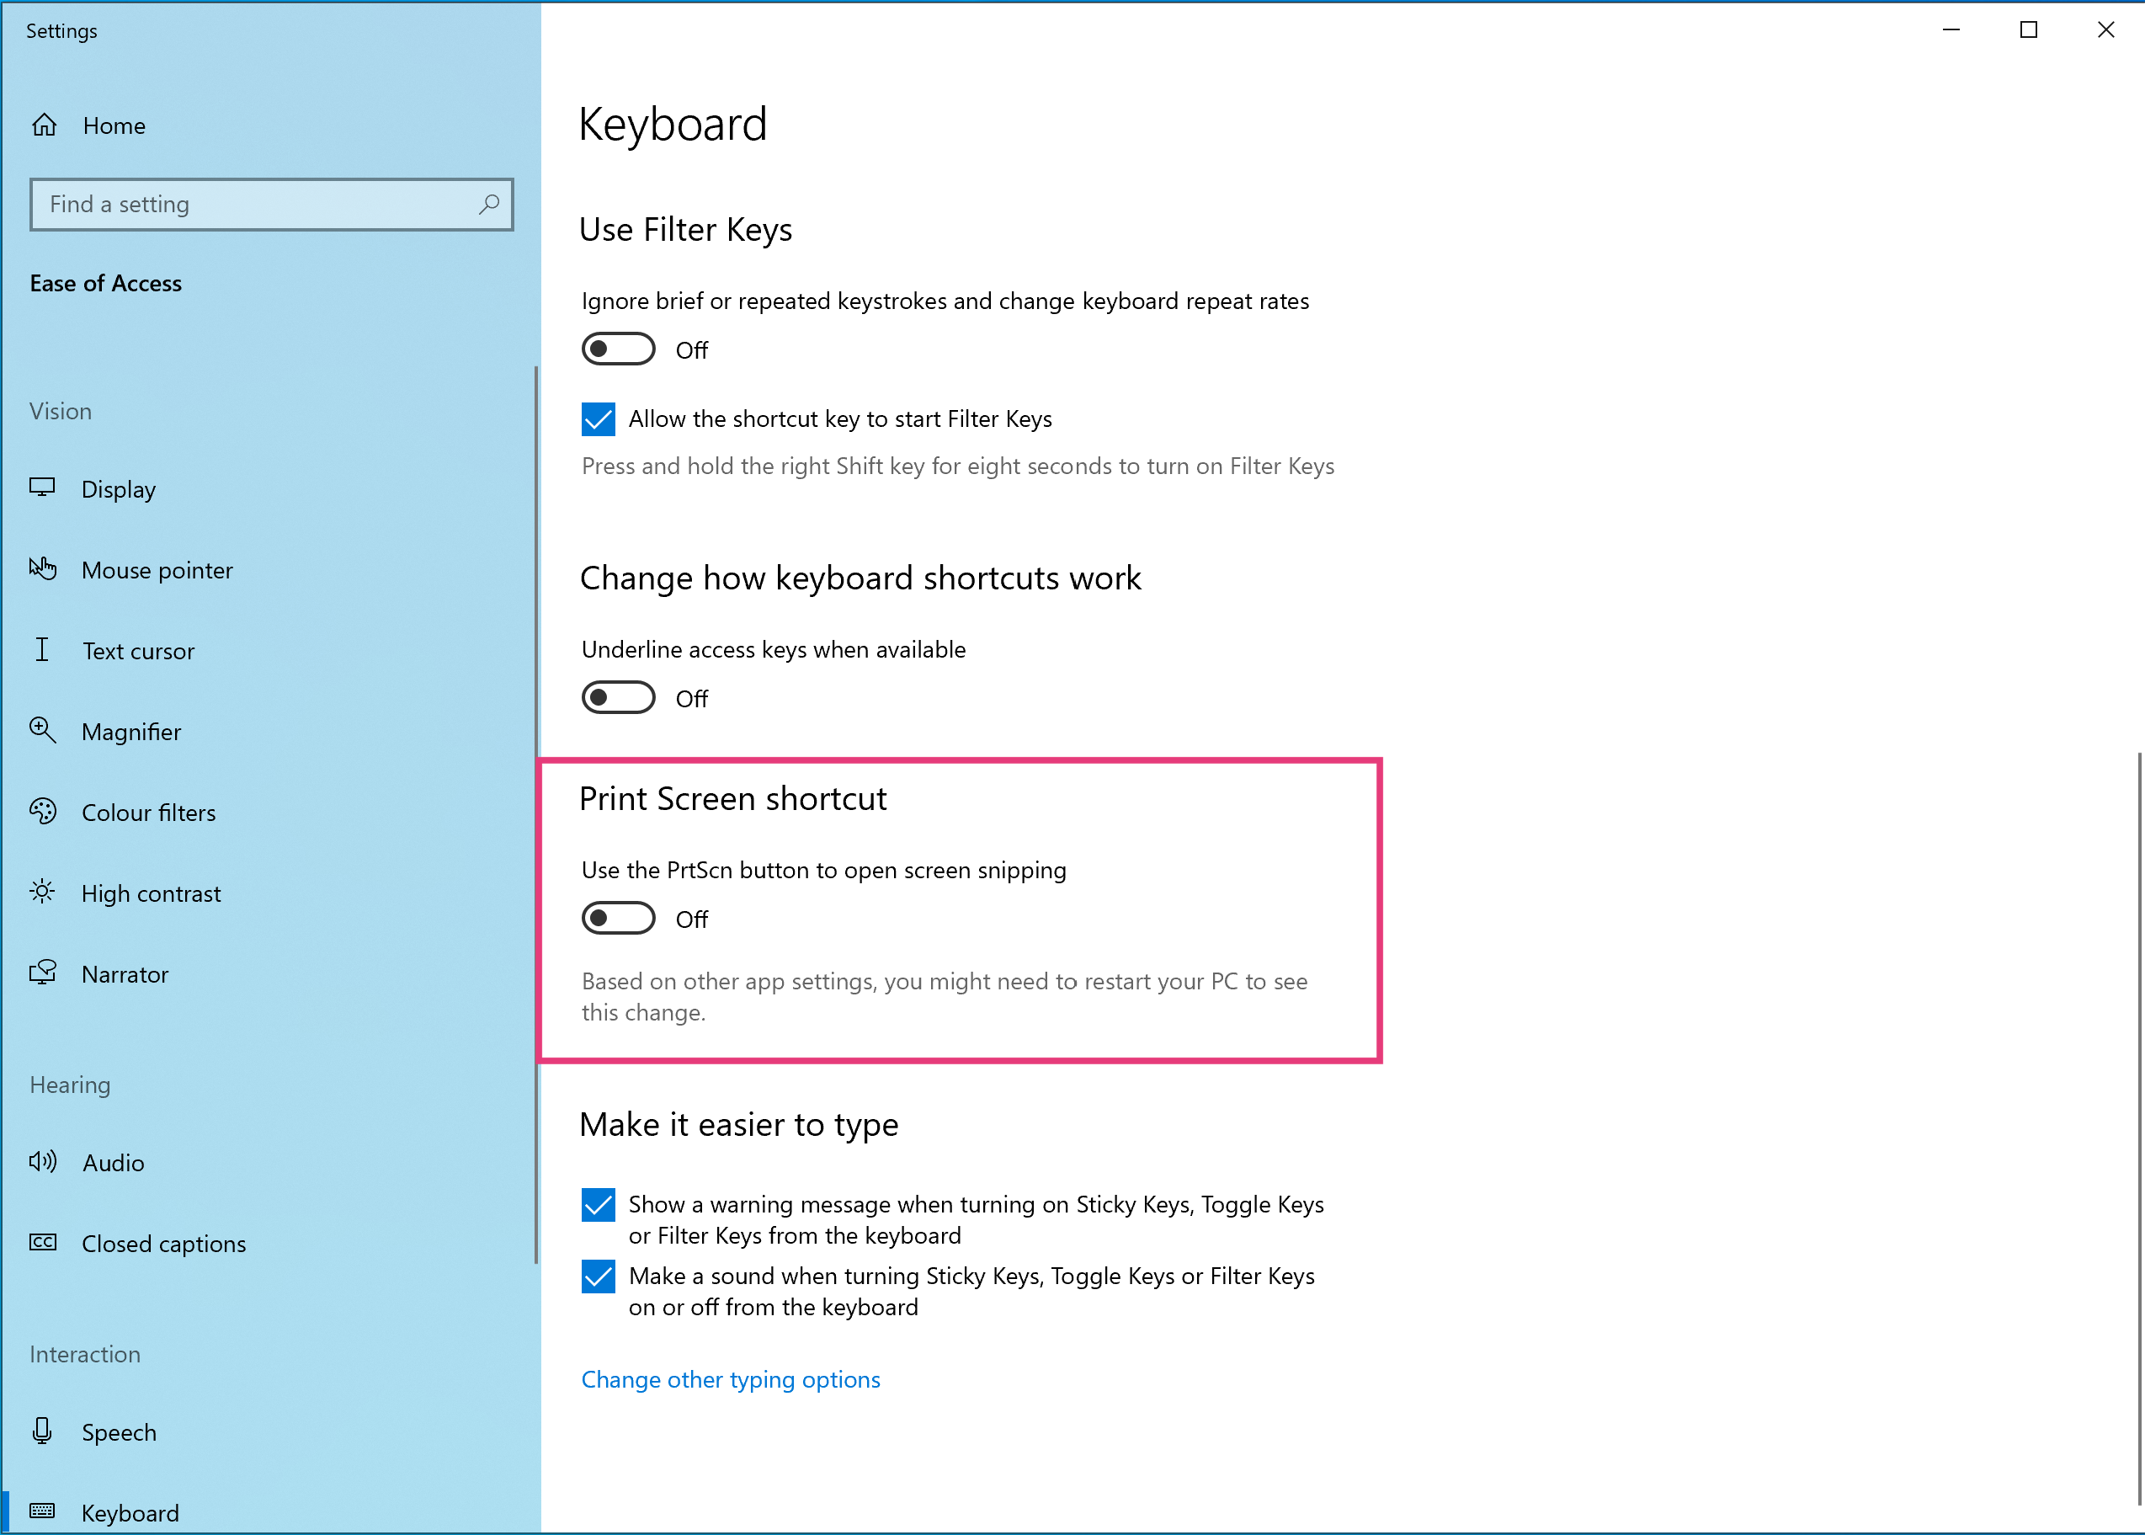Click the High contrast sun icon
This screenshot has width=2145, height=1535.
(x=43, y=892)
